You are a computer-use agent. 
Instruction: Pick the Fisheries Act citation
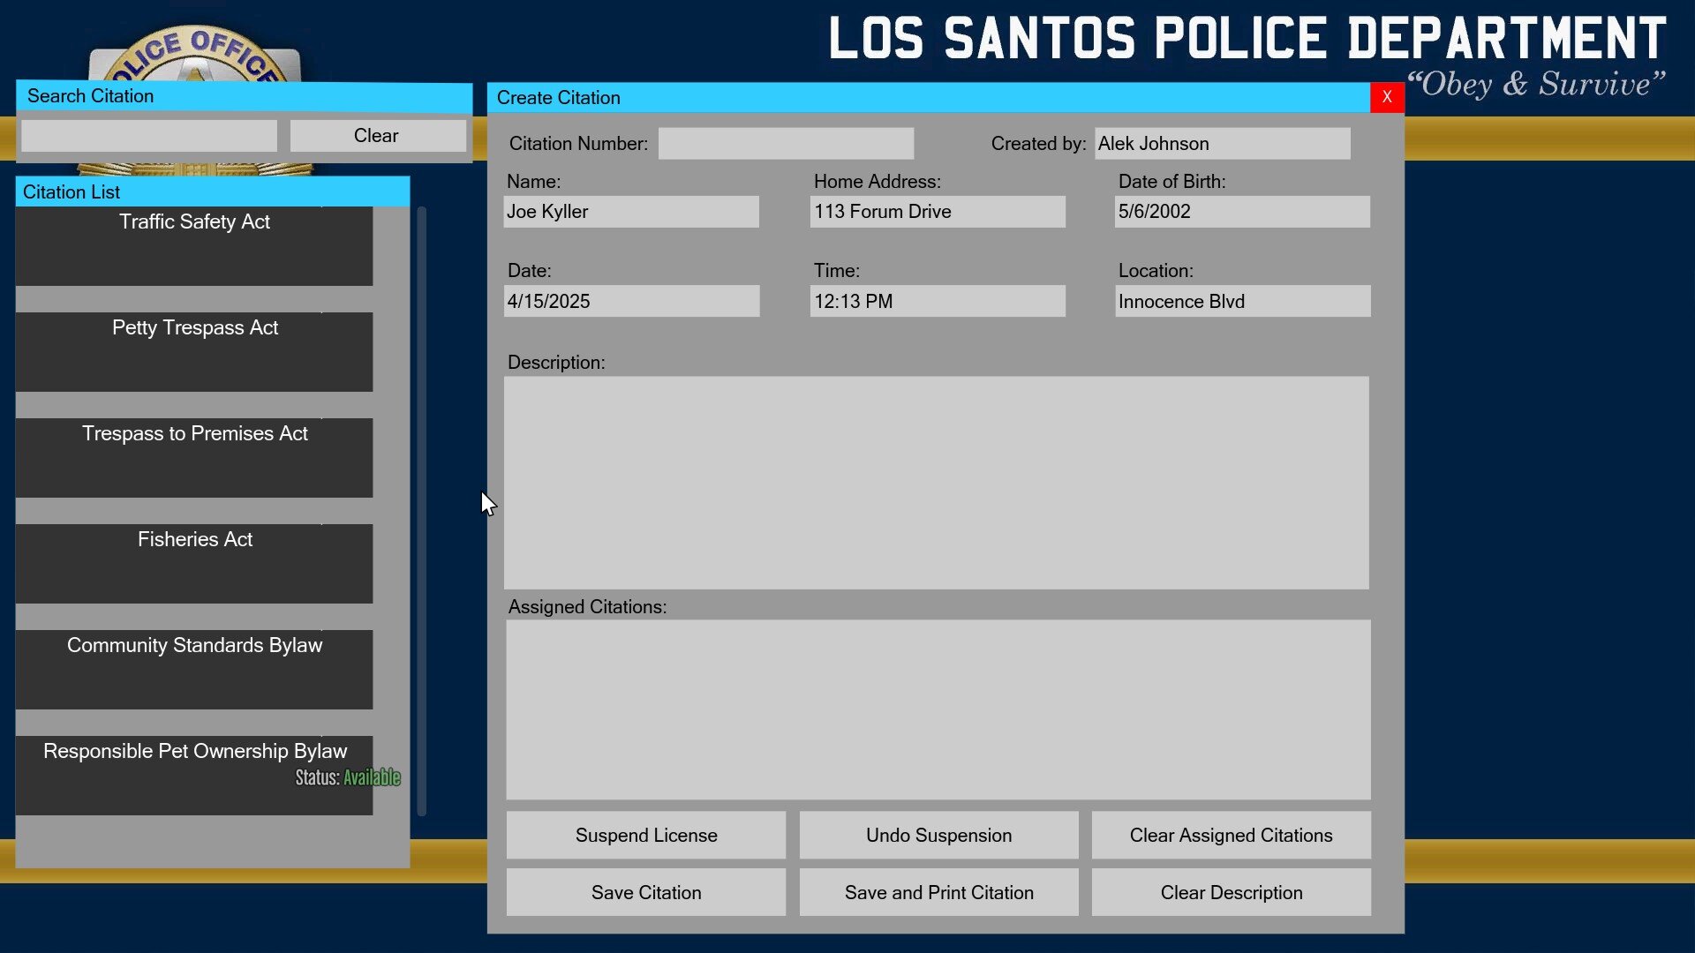194,563
